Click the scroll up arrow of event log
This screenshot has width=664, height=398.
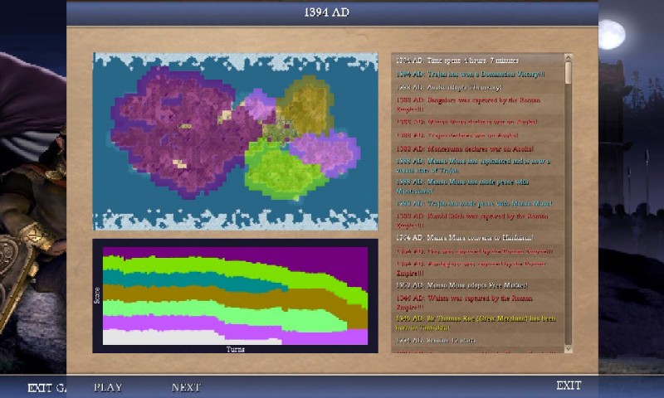(569, 59)
